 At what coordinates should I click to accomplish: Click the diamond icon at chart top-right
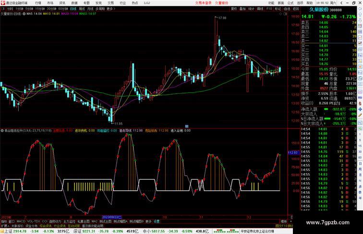tap(280, 14)
